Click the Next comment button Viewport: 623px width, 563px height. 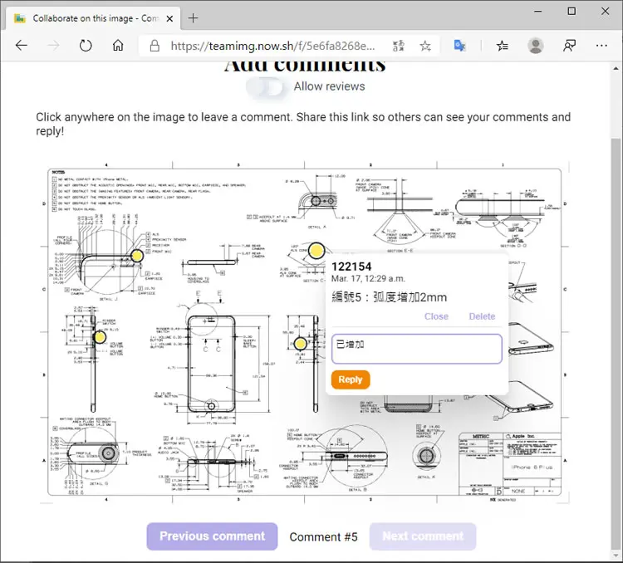pyautogui.click(x=423, y=536)
